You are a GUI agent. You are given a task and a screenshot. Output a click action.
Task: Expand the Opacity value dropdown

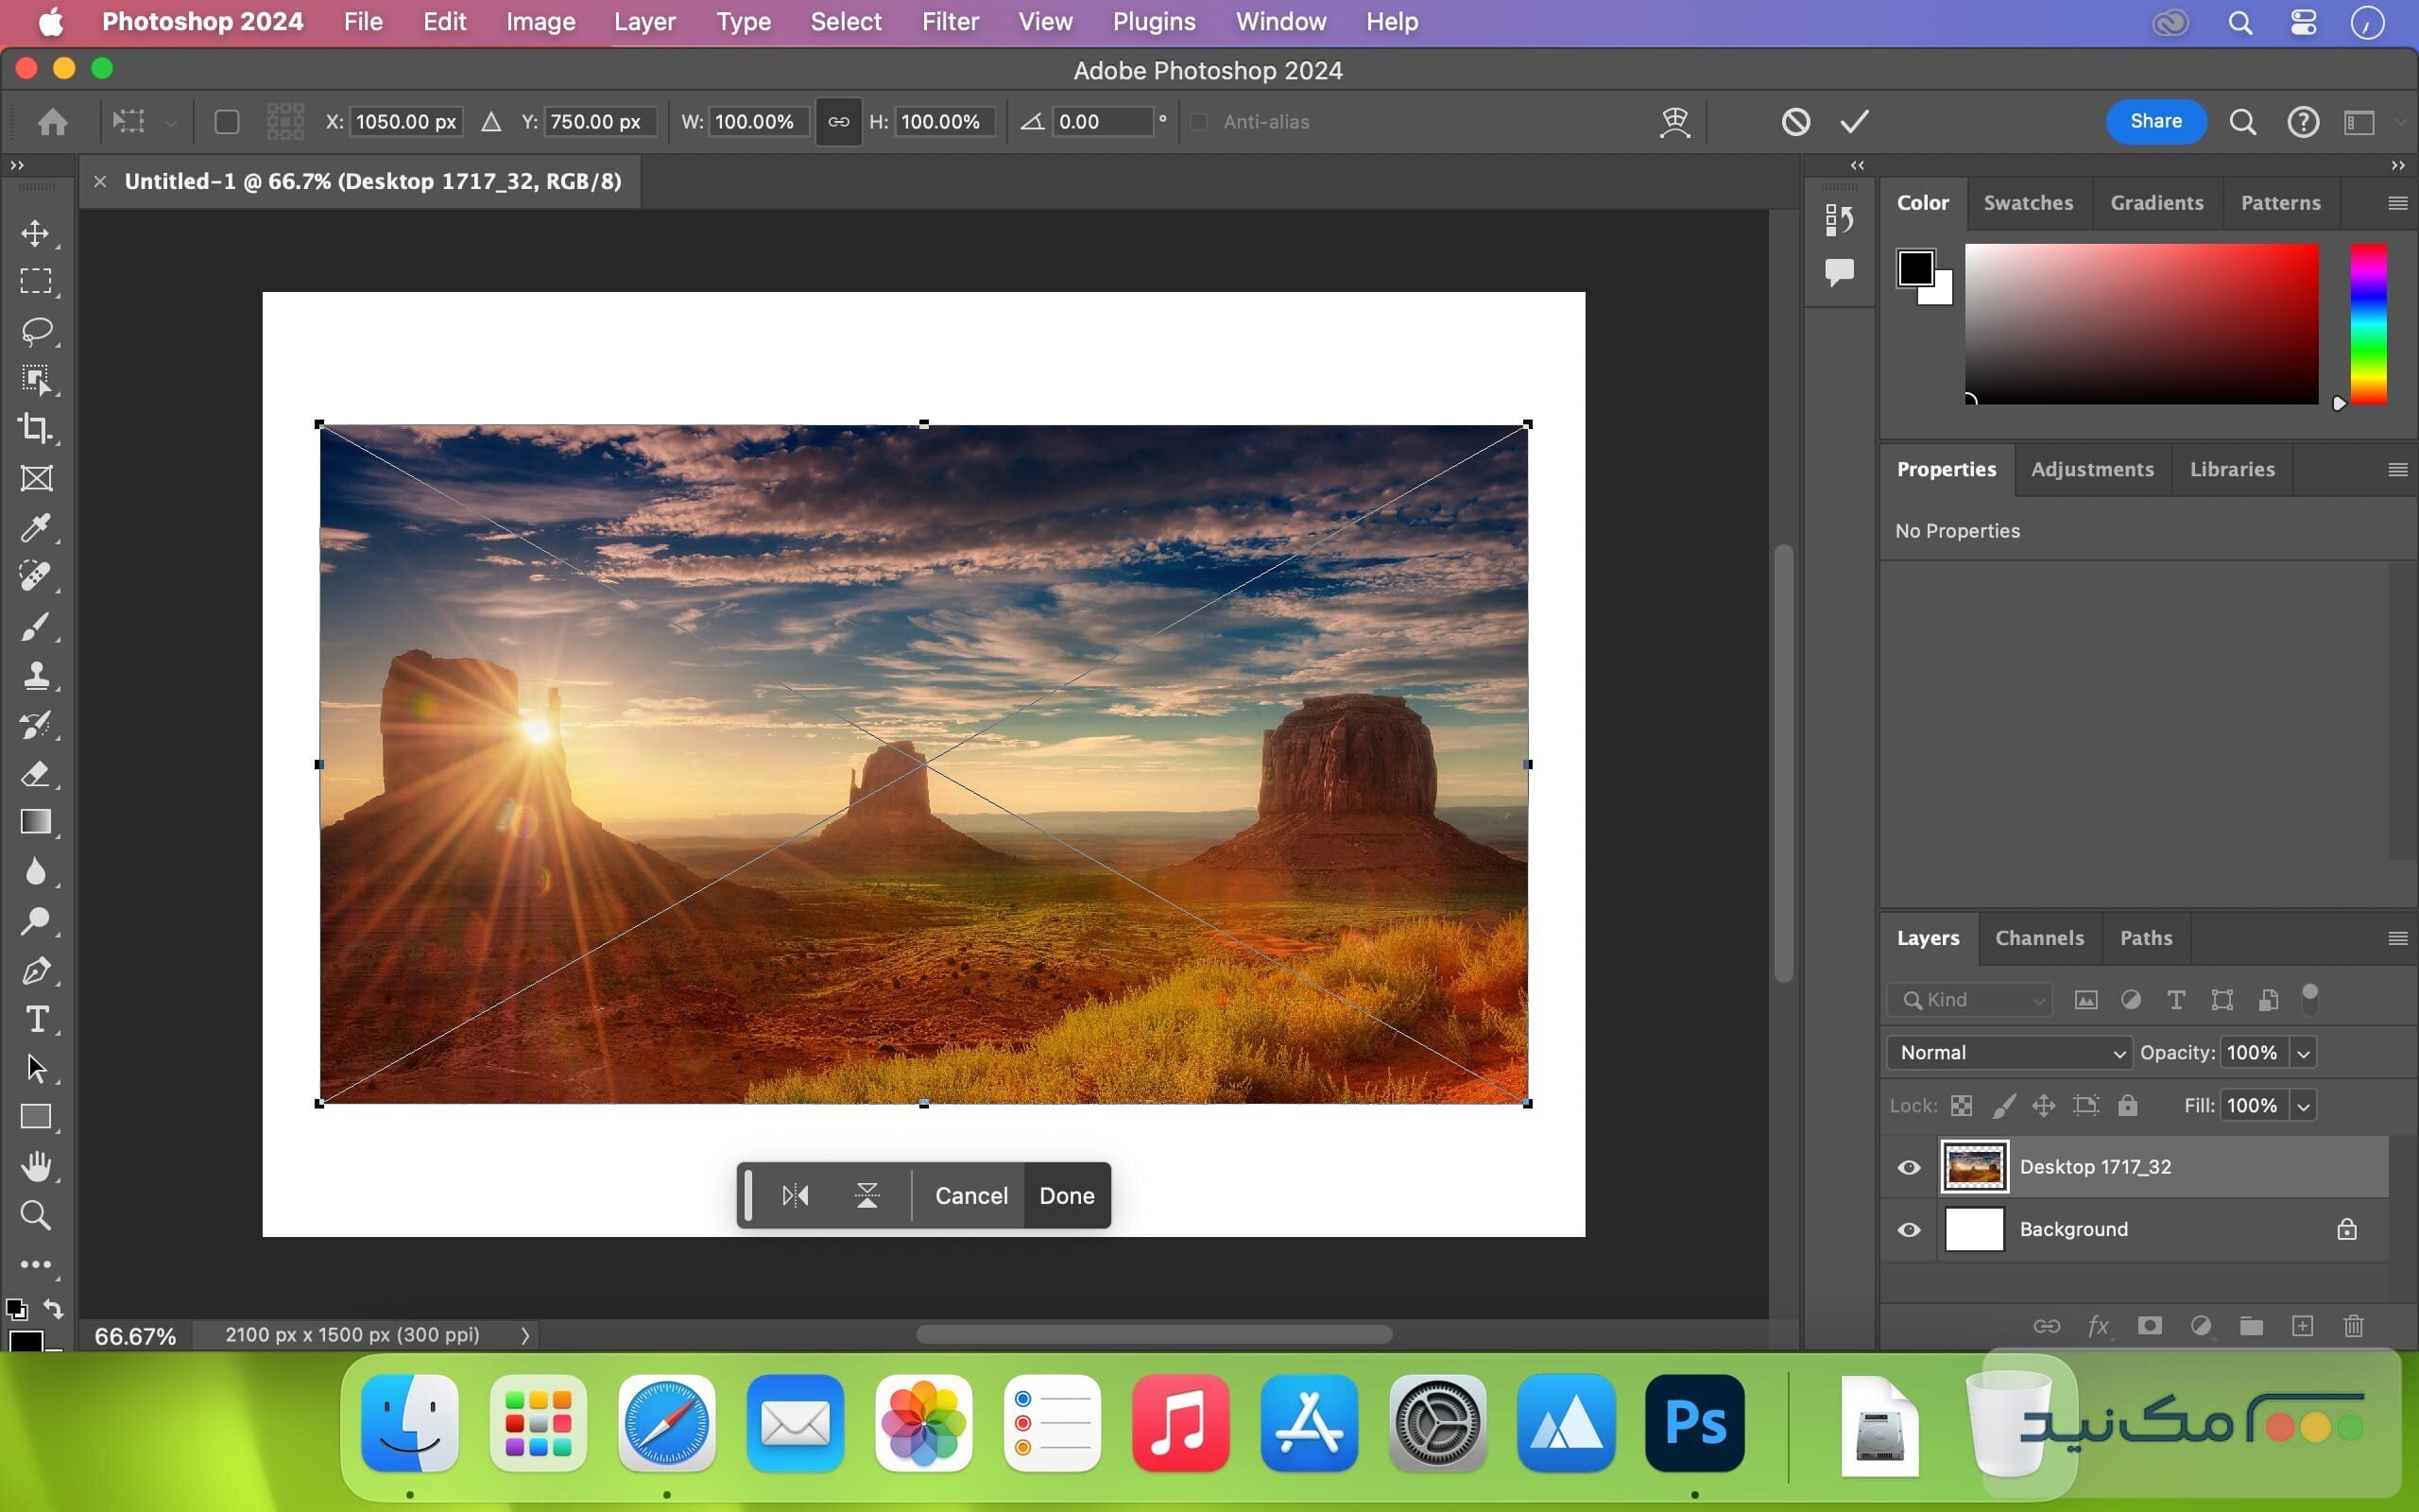tap(2303, 1052)
